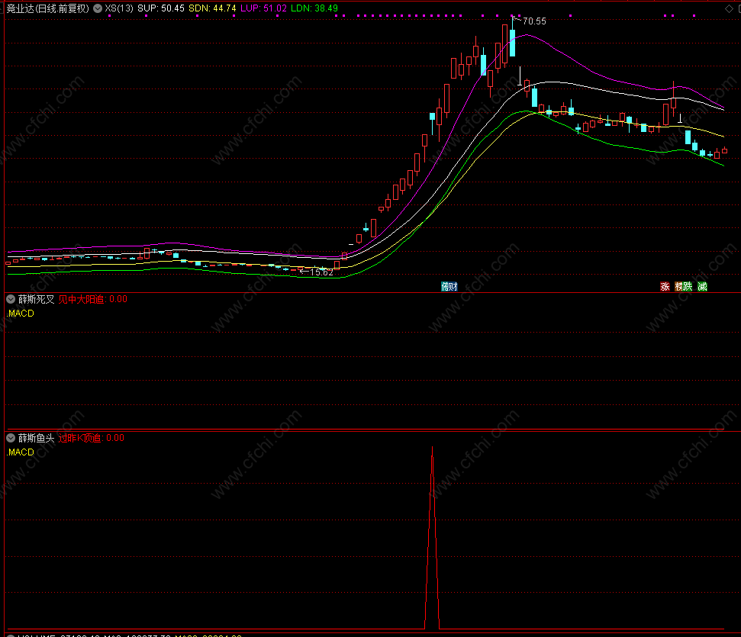Select the 竞业达(日线.前复权) chart title
741x637 pixels.
(x=47, y=8)
